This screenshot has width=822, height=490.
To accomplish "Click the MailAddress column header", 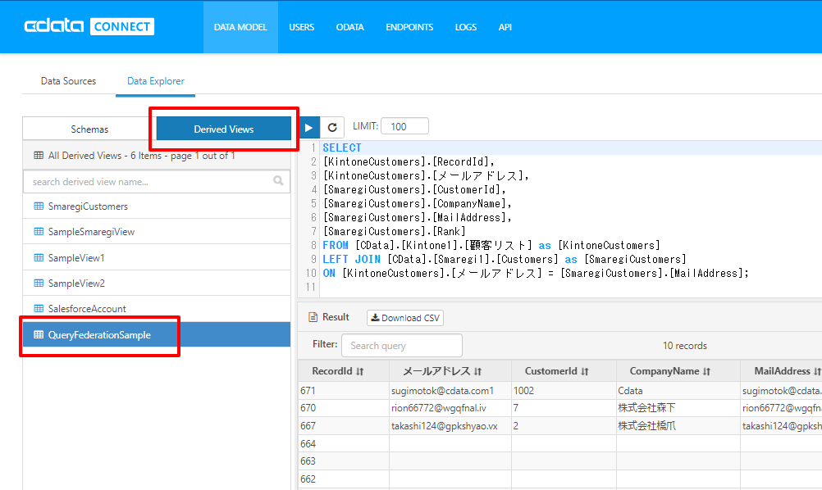I will click(x=782, y=371).
